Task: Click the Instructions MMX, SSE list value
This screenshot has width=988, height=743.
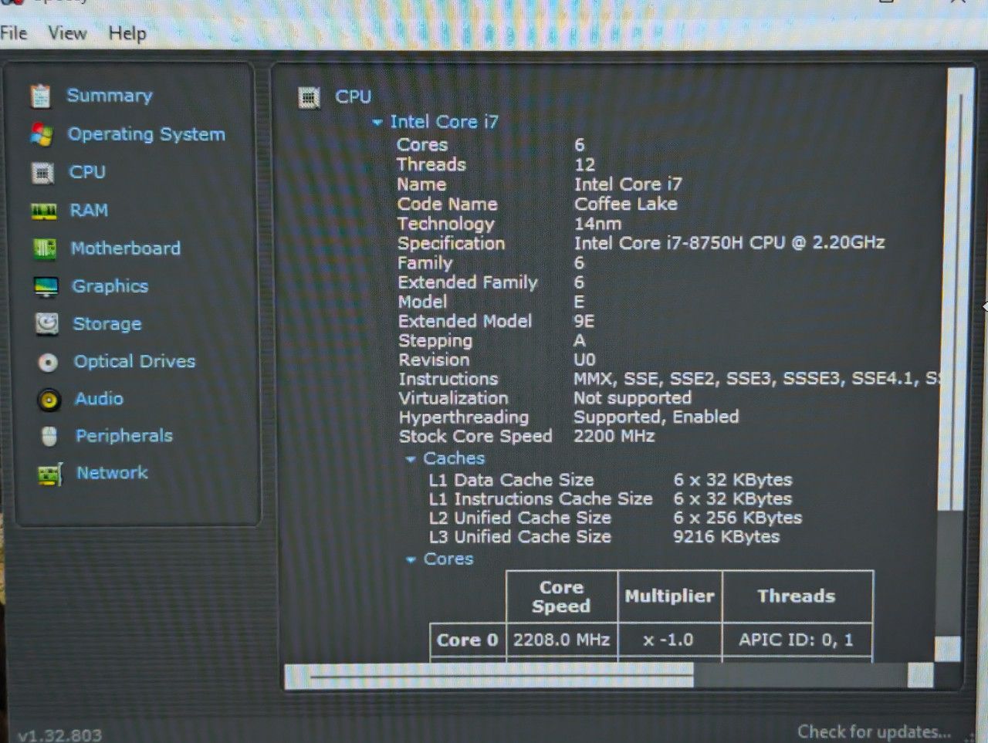Action: click(756, 379)
